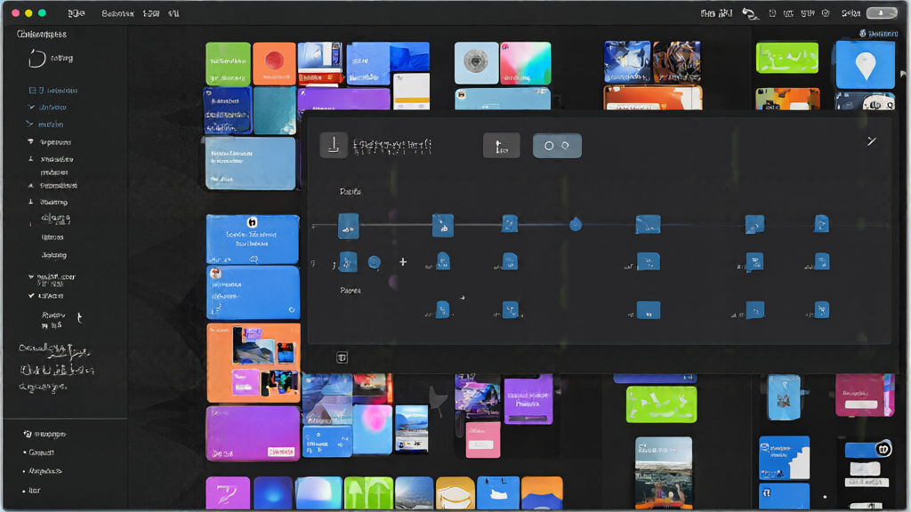Click the download-arrow icon button in the dialog header
This screenshot has width=911, height=512.
[334, 145]
